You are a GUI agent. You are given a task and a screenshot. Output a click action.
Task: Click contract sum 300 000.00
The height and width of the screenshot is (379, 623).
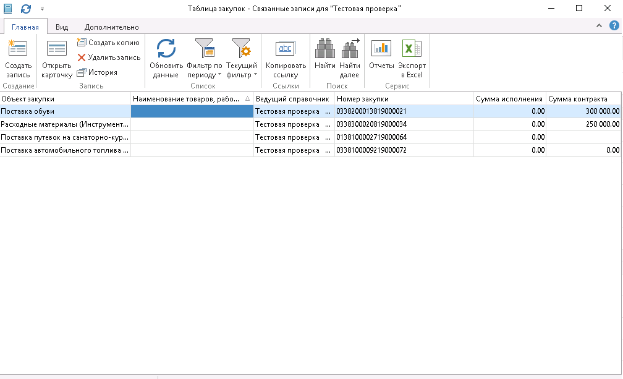pyautogui.click(x=603, y=112)
